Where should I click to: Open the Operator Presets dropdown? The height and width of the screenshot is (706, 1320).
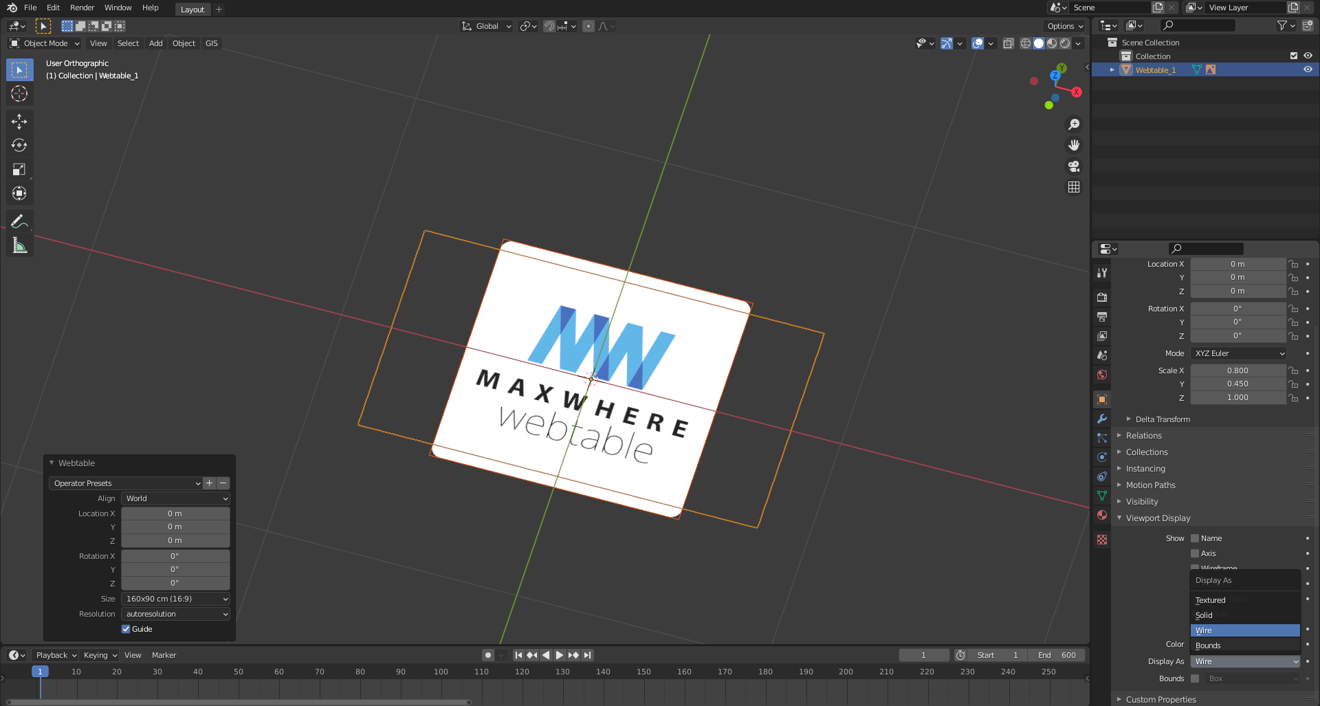coord(126,483)
